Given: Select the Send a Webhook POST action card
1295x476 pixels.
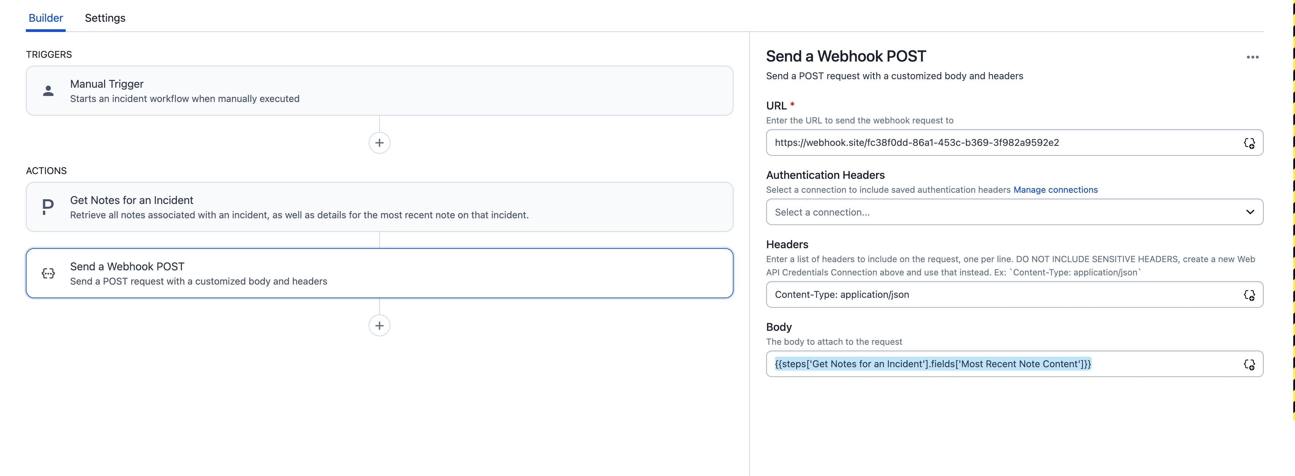Looking at the screenshot, I should [x=379, y=273].
